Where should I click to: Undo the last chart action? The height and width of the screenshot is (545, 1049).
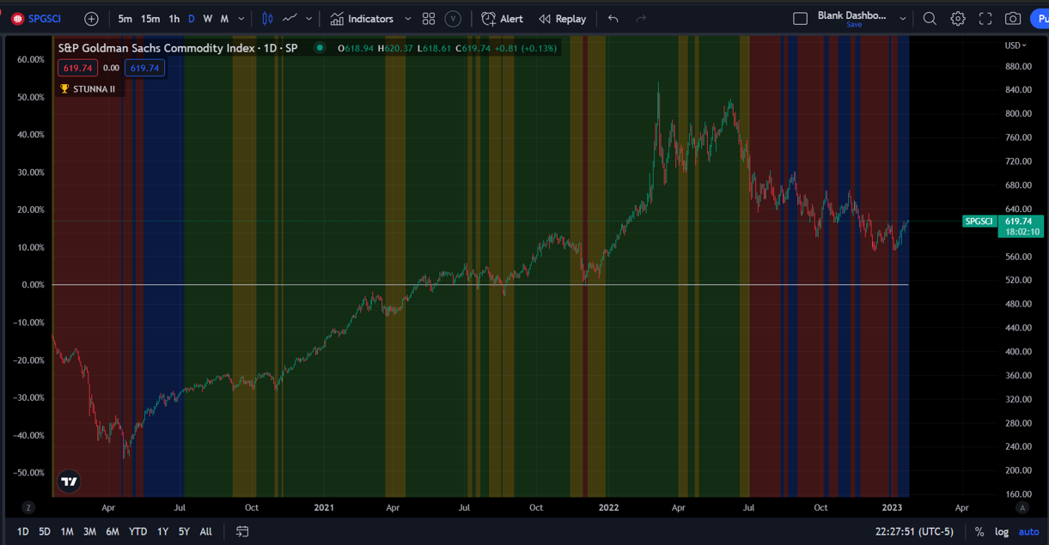point(613,19)
